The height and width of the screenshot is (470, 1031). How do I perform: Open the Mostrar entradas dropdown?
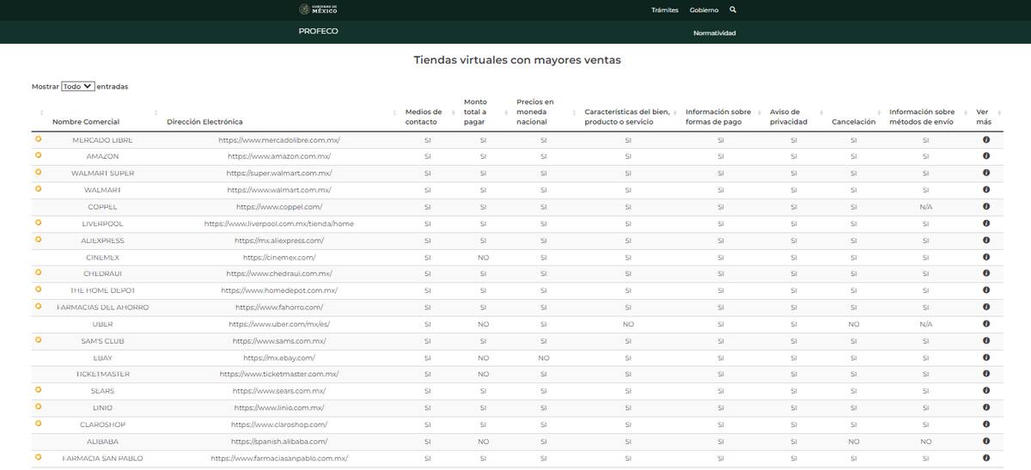pyautogui.click(x=77, y=87)
